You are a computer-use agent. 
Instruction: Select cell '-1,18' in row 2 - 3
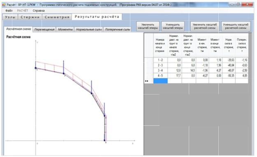point(202,65)
